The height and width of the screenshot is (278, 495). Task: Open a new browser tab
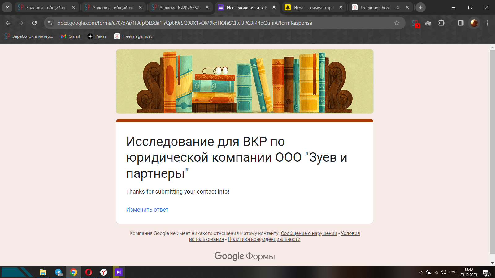tap(420, 7)
